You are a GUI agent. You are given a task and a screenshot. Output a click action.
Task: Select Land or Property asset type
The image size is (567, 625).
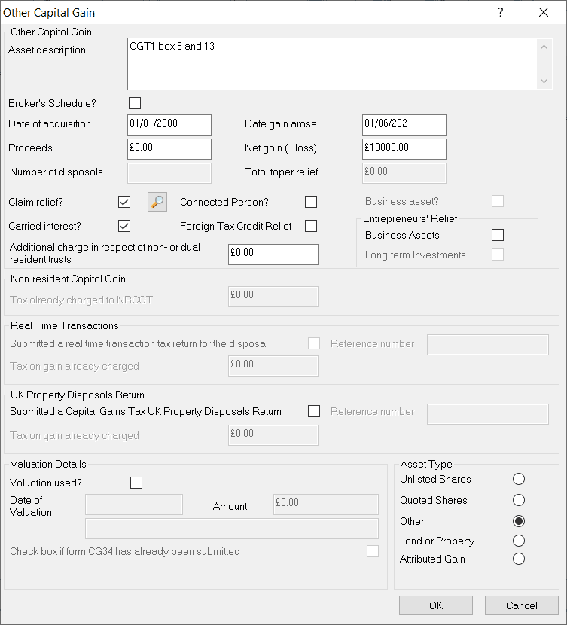pos(519,541)
